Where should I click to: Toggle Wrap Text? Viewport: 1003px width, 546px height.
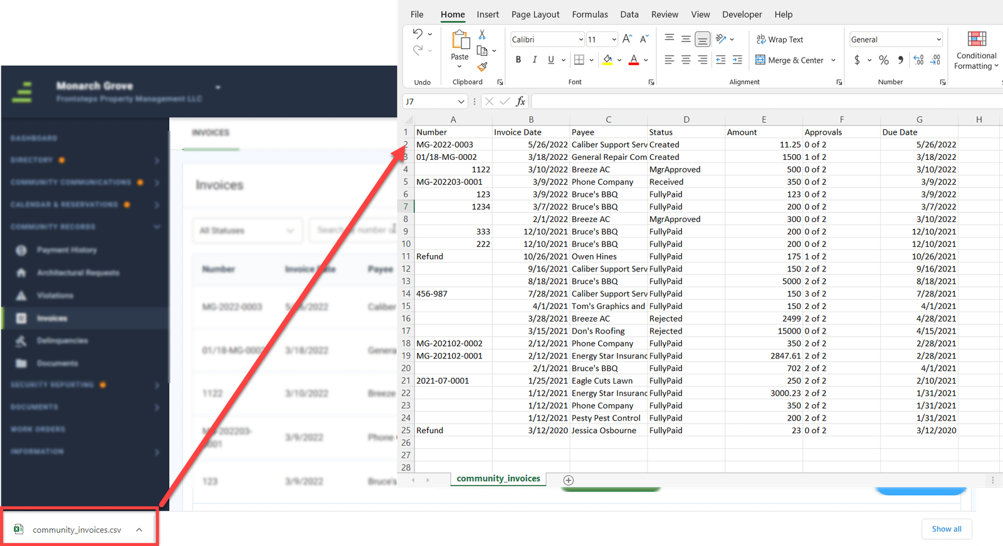[780, 39]
